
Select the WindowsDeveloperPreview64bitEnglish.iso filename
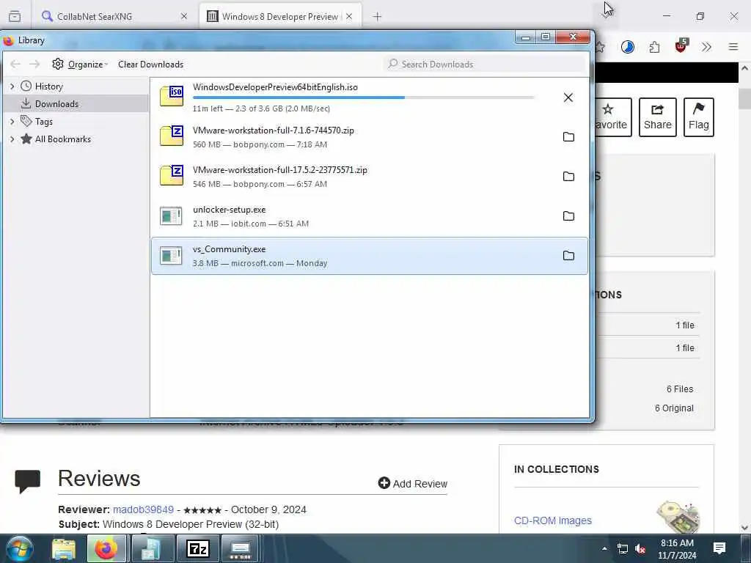pyautogui.click(x=276, y=87)
